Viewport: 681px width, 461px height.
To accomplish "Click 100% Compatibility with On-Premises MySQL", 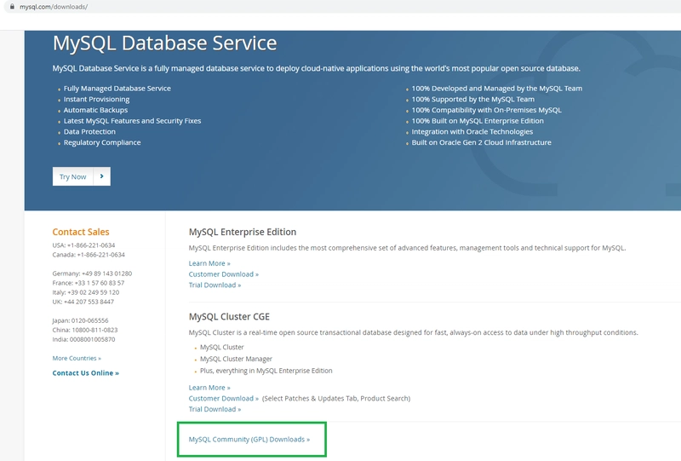I will 486,110.
